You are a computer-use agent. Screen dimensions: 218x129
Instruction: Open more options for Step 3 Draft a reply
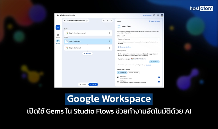coord(109,48)
